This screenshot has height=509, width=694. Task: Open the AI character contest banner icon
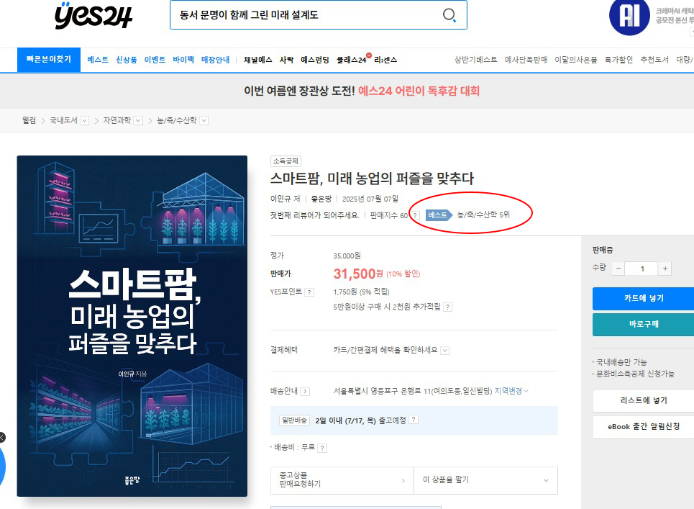pos(629,17)
